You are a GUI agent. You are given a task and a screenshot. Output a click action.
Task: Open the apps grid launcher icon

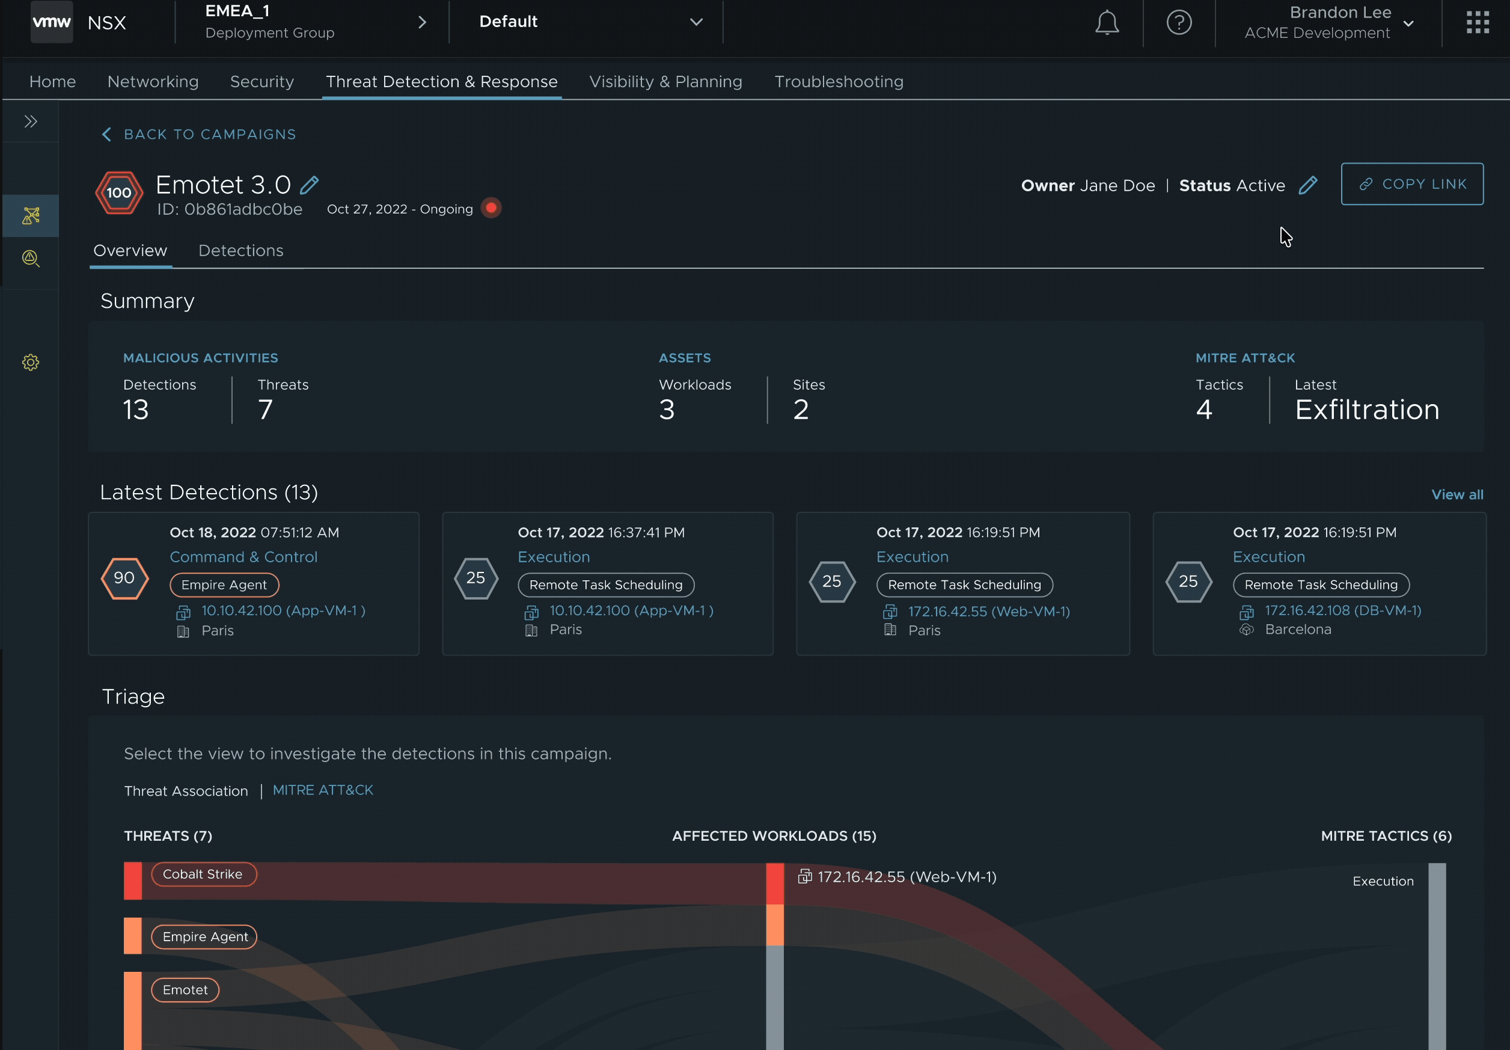[x=1477, y=23]
